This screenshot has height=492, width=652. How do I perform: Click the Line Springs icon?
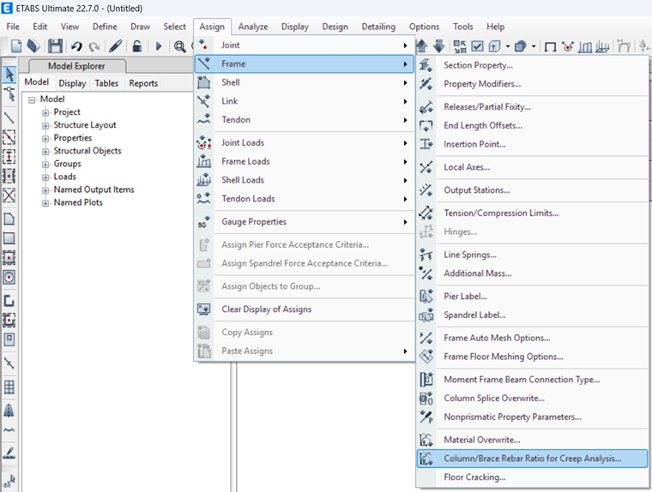(426, 255)
